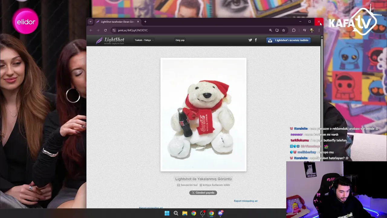Open the zoom magnifier icon in address bar
This screenshot has height=218, width=387.
271,30
